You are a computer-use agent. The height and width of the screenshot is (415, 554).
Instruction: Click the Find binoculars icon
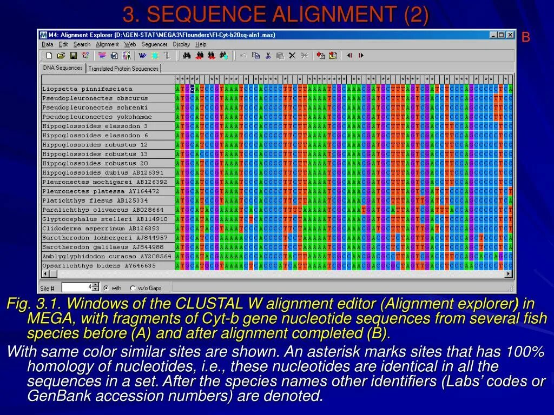click(x=187, y=56)
